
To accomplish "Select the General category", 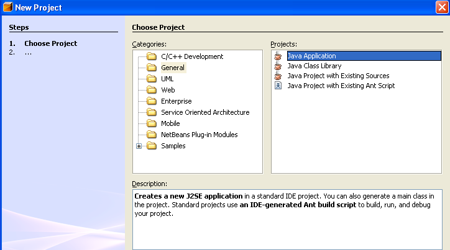I will 173,68.
